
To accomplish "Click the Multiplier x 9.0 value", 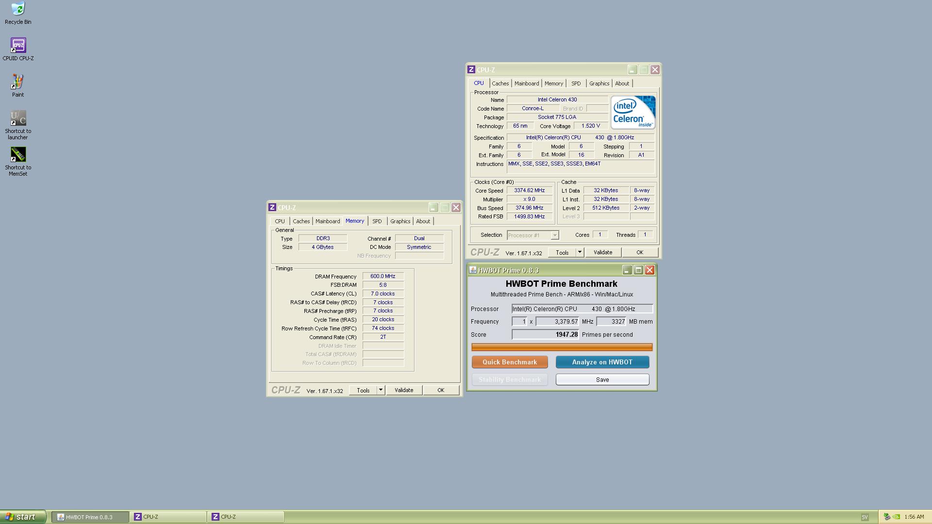I will (529, 199).
